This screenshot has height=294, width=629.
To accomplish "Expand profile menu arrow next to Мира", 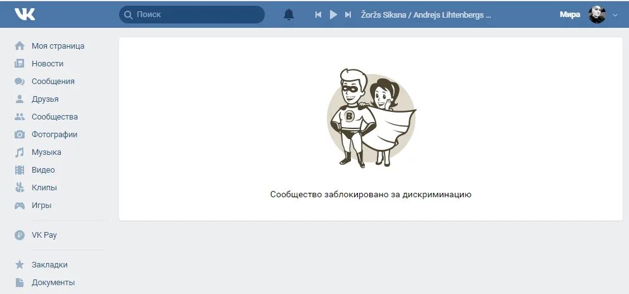I will pos(615,15).
